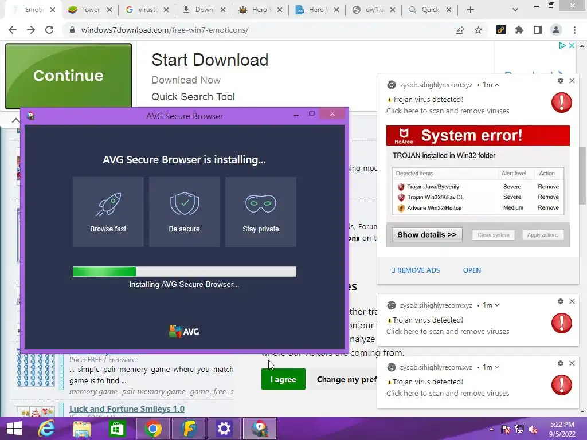Click the Quick Search Tool link

coord(193,96)
